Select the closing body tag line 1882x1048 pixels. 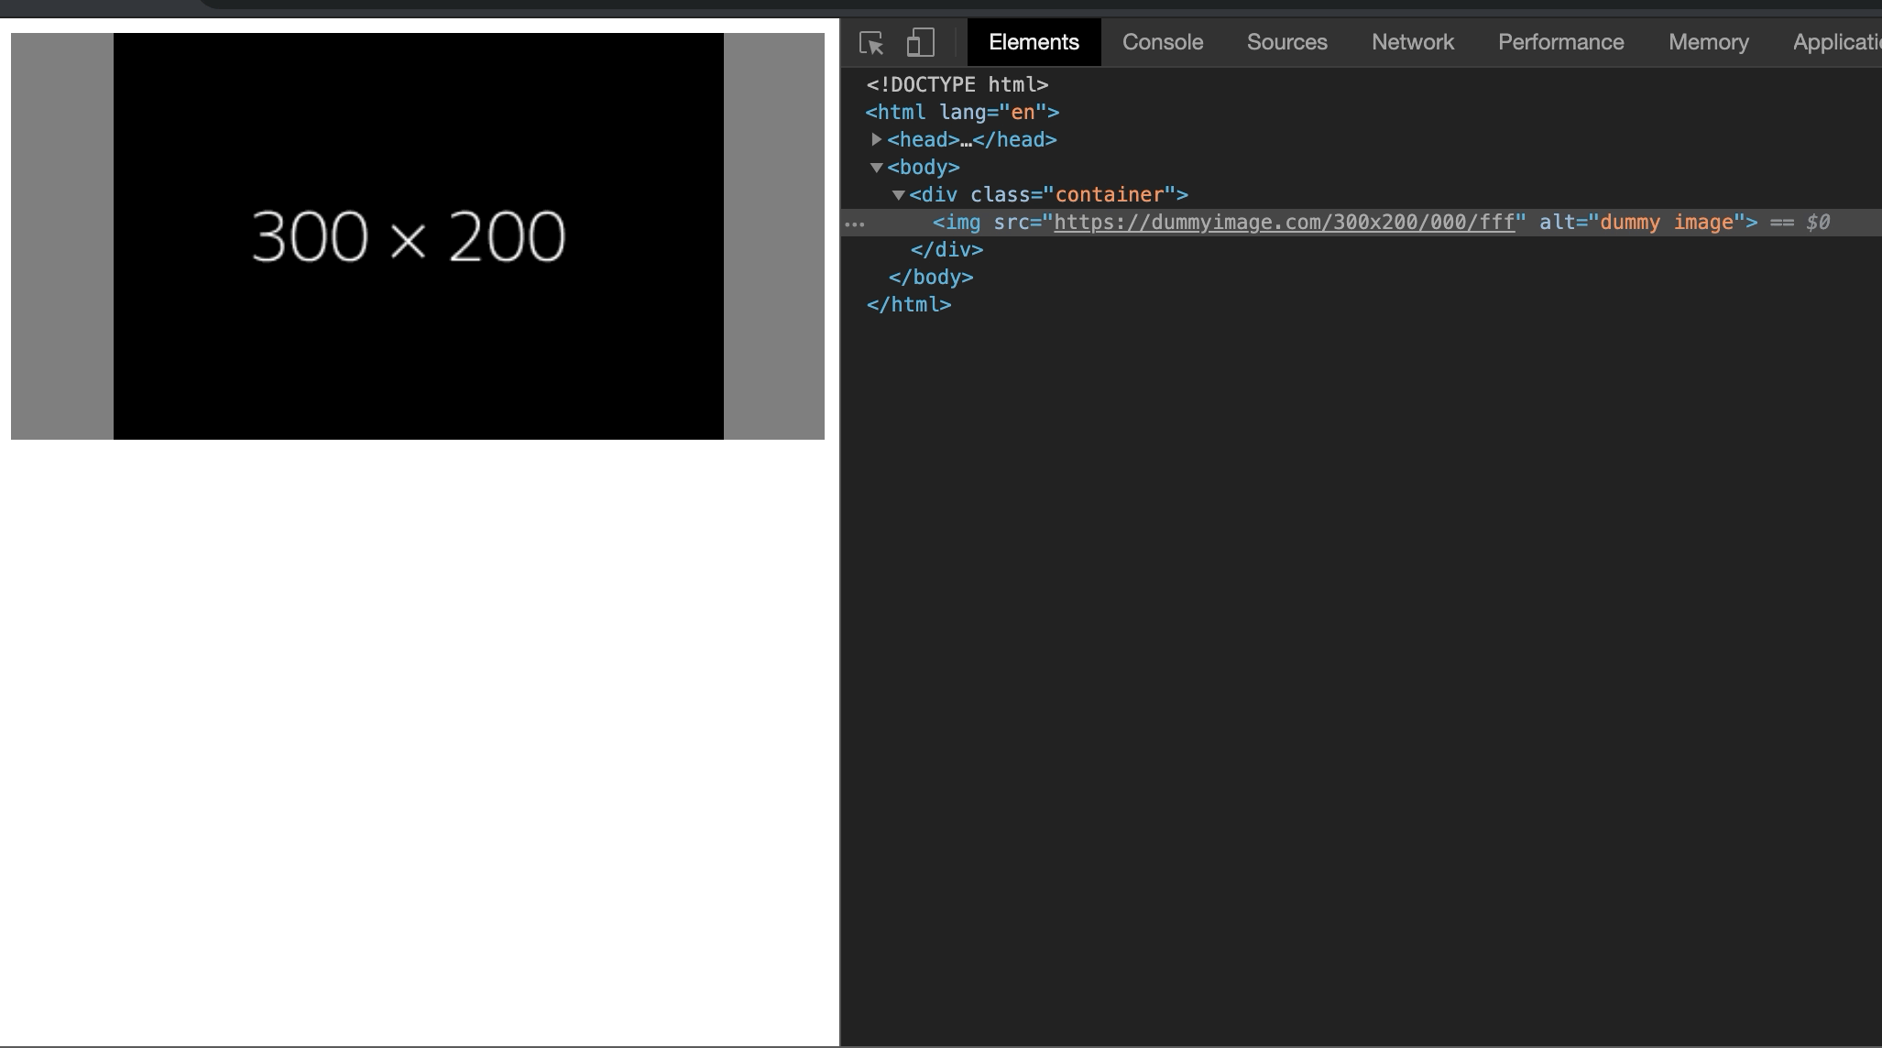(930, 277)
